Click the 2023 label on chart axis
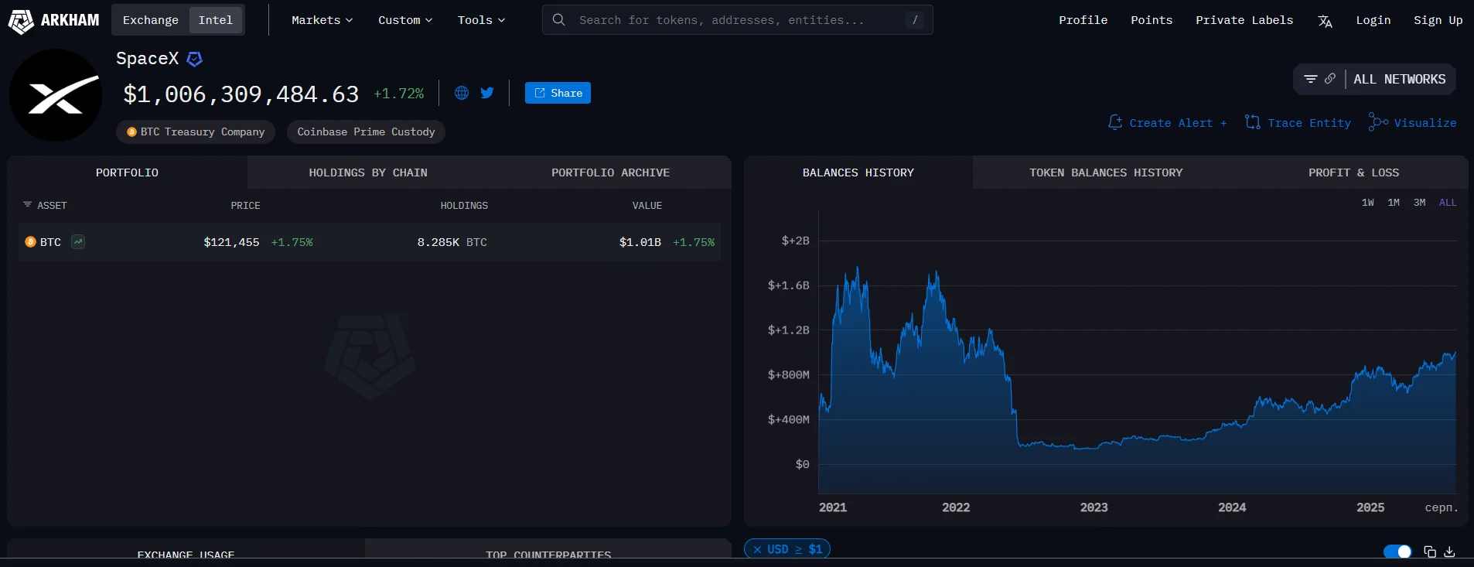Viewport: 1474px width, 567px height. point(1094,507)
